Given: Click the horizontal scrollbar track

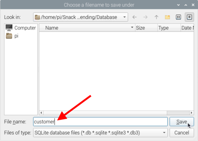Looking at the screenshot, I should (105, 113).
